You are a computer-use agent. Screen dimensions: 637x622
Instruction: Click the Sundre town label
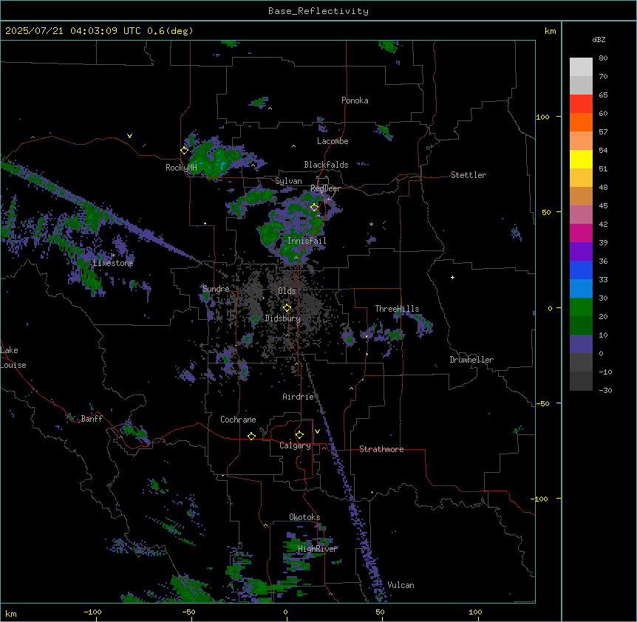coord(216,289)
